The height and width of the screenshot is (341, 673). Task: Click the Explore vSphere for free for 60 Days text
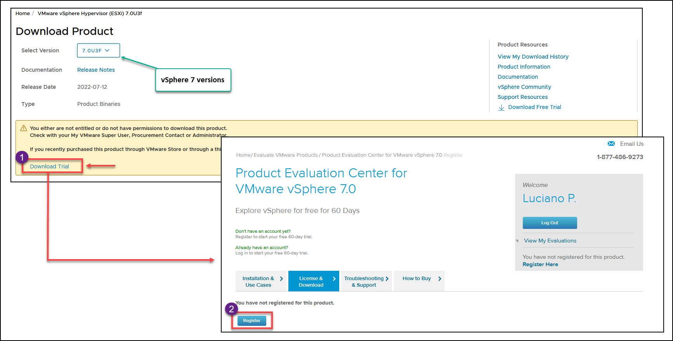297,211
